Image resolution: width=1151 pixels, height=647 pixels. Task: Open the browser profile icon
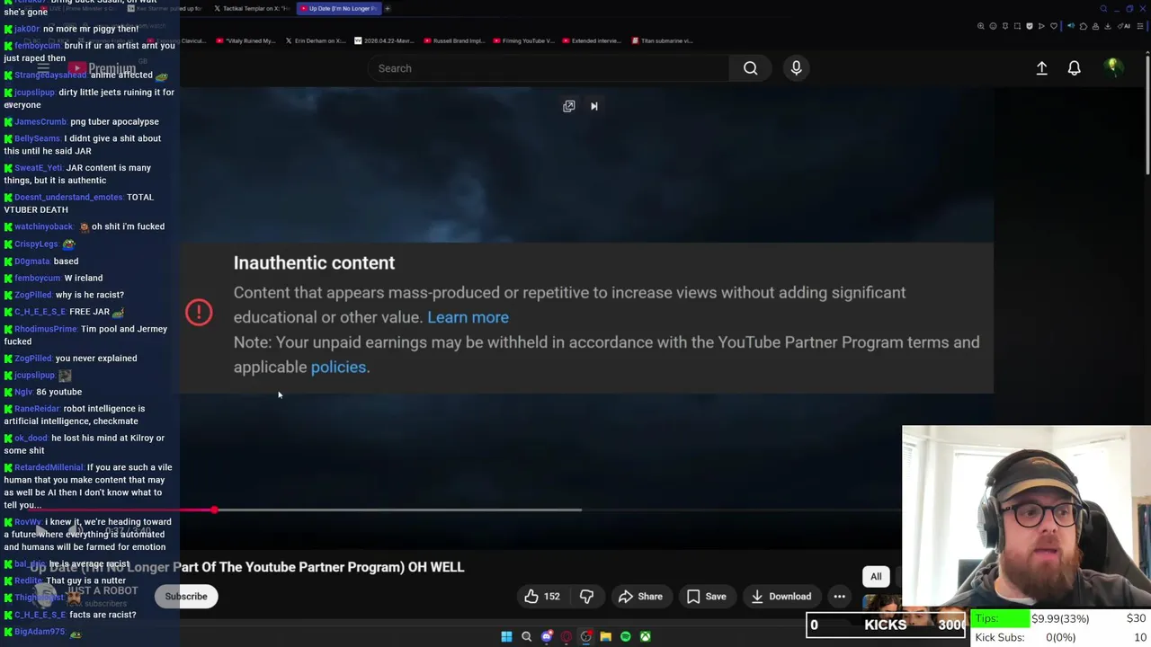[1095, 26]
